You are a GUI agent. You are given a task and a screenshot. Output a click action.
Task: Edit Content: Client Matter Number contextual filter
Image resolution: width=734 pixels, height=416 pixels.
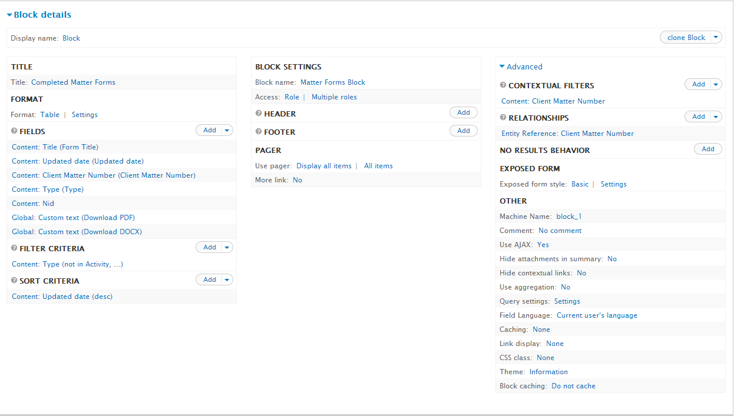(553, 101)
